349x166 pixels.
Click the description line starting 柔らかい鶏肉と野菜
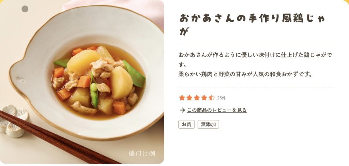[x=245, y=74]
